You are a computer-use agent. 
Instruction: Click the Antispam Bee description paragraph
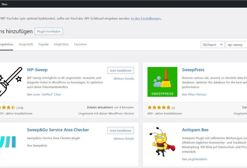pos(214,145)
